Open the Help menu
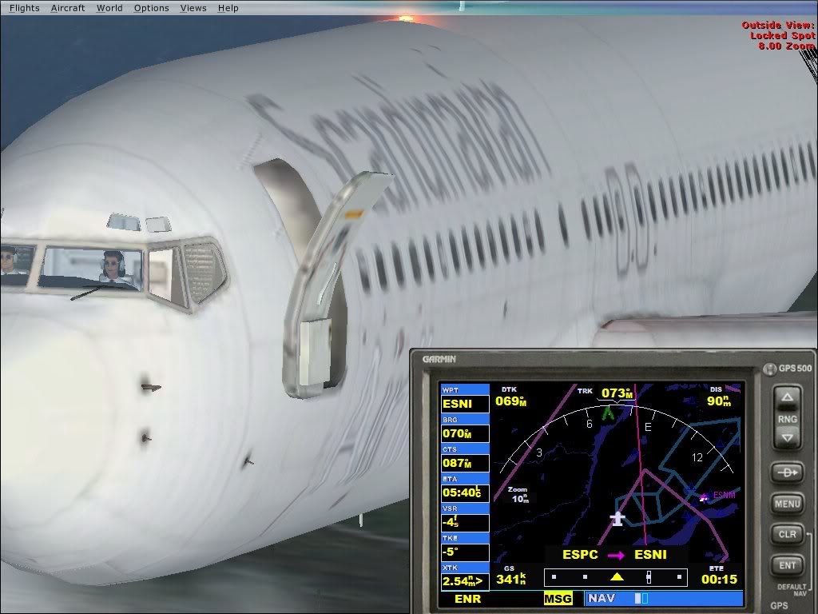The image size is (818, 614). [x=228, y=8]
